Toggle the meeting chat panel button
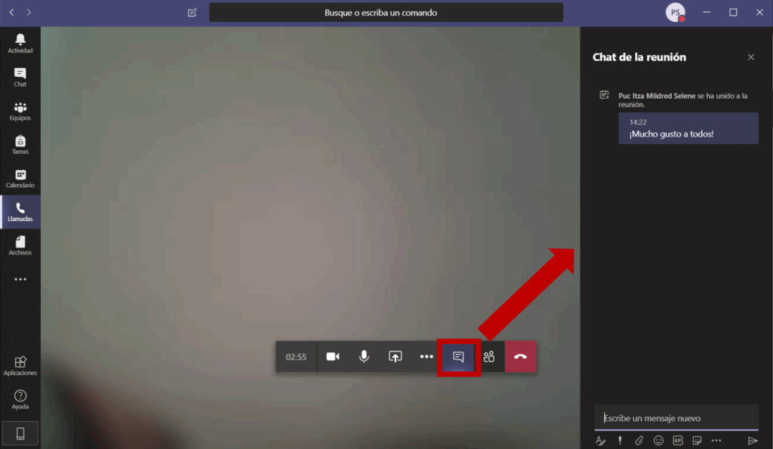773x449 pixels. [x=458, y=357]
